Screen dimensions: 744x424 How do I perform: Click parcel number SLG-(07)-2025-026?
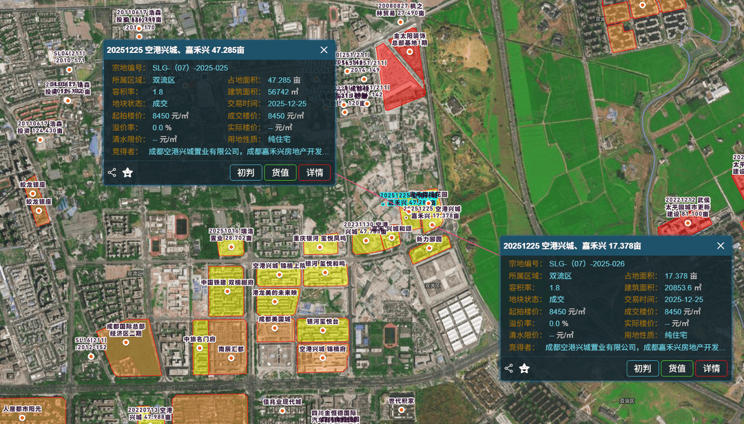[587, 264]
